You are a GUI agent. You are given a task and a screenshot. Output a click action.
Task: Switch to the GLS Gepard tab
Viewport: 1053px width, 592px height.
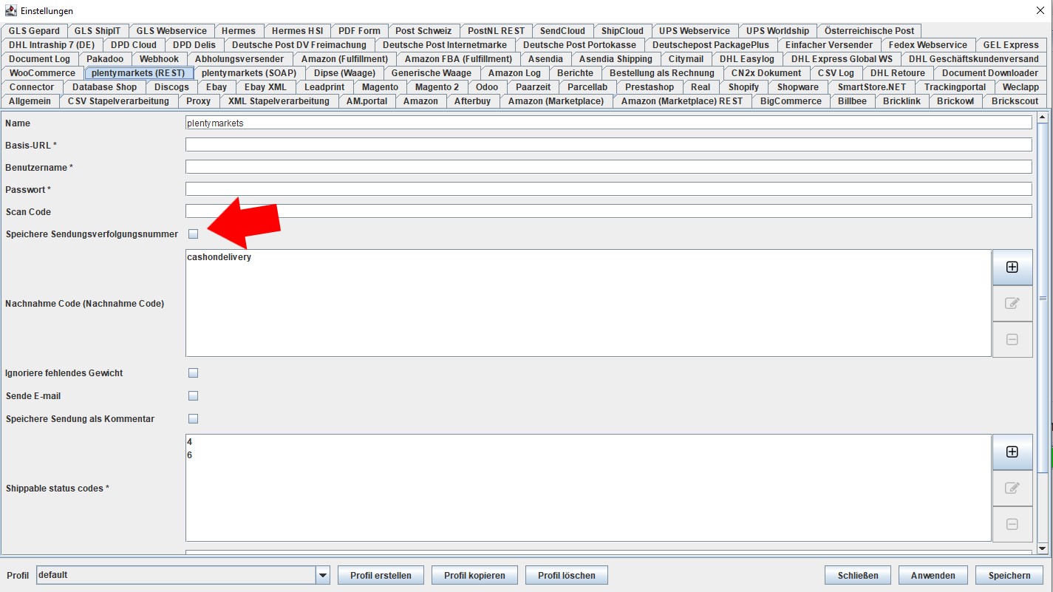click(34, 31)
